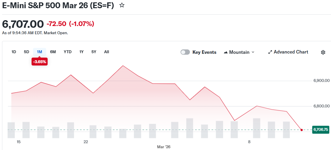This screenshot has height=150, width=331.
Task: Click the Mountain chart type icon
Action: (226, 52)
